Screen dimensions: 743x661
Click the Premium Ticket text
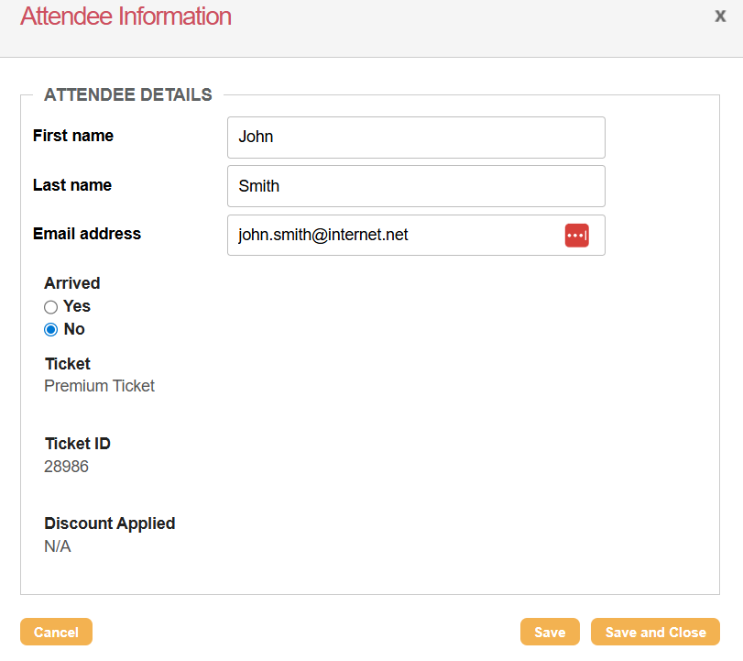(x=100, y=386)
